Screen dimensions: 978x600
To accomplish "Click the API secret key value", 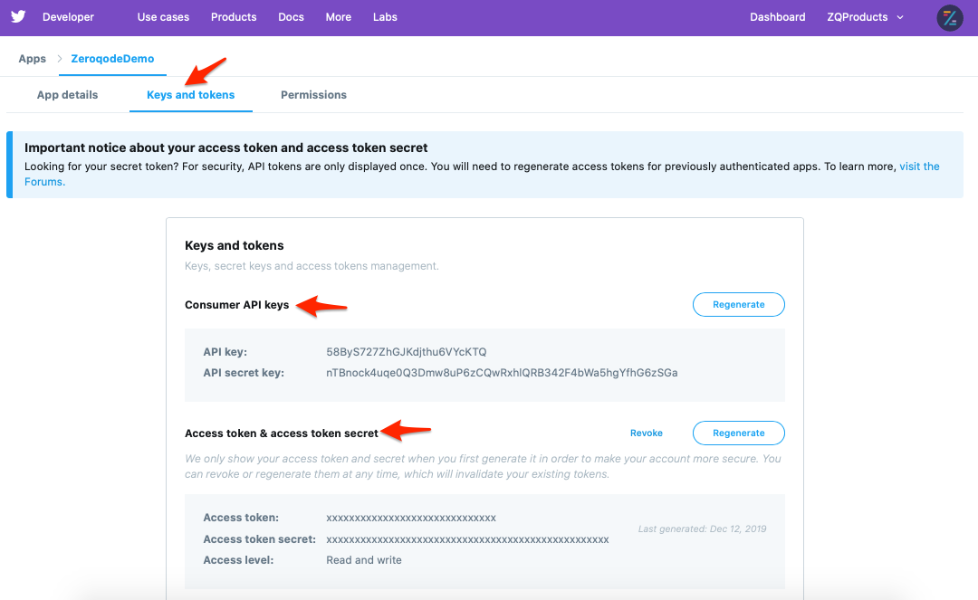I will click(502, 373).
